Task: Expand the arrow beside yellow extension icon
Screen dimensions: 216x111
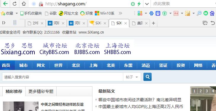Action: pyautogui.click(x=193, y=13)
